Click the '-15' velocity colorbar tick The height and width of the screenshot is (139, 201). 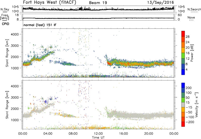189,107
